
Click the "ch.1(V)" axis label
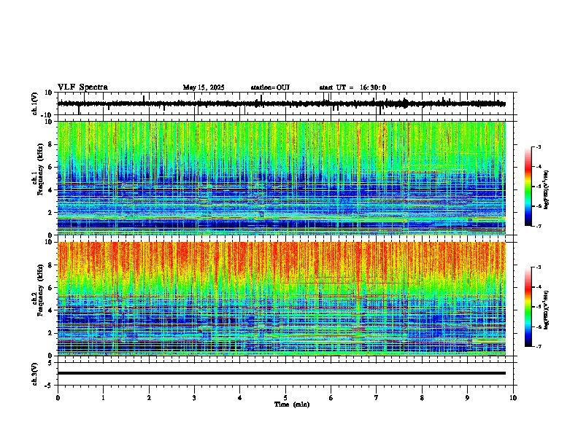click(x=35, y=103)
